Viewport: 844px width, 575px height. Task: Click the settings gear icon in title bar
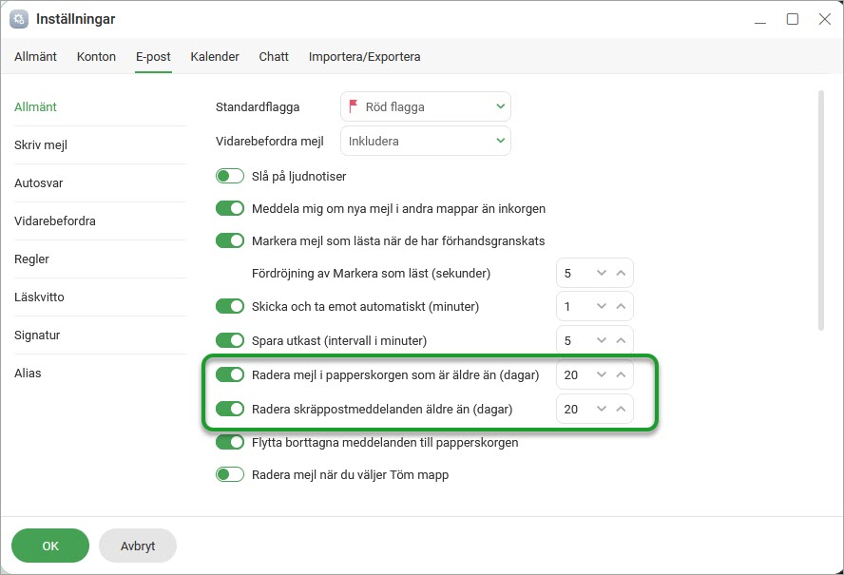click(18, 19)
